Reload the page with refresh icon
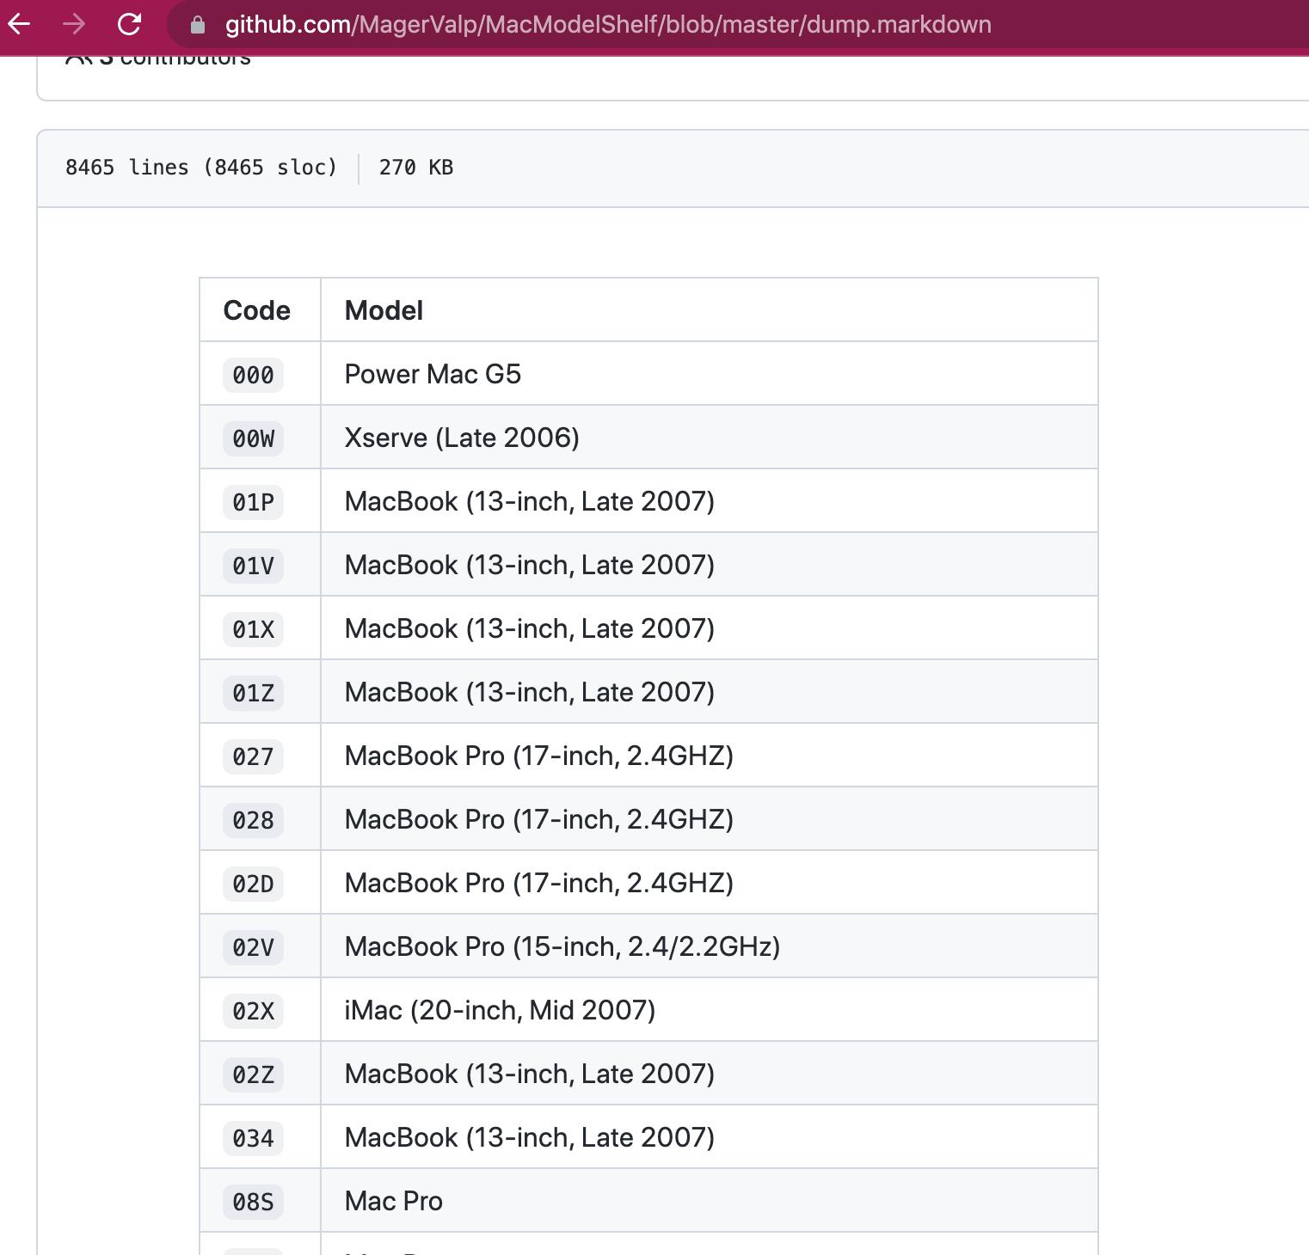The image size is (1309, 1255). pyautogui.click(x=129, y=24)
